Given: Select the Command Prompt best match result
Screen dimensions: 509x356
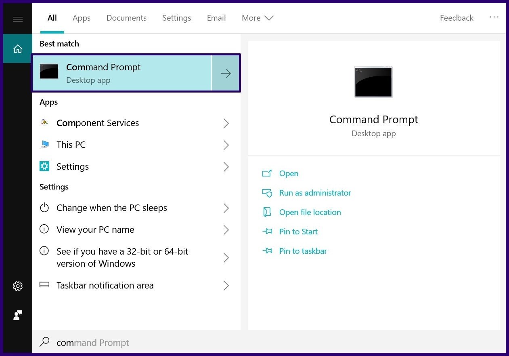Looking at the screenshot, I should (122, 73).
